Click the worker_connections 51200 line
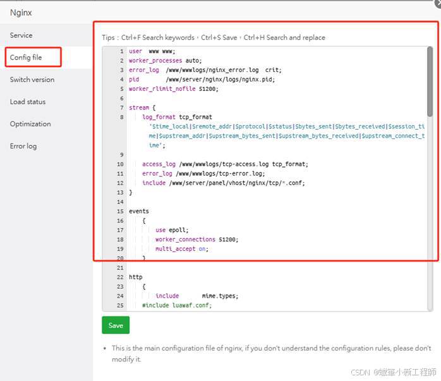 pyautogui.click(x=196, y=239)
